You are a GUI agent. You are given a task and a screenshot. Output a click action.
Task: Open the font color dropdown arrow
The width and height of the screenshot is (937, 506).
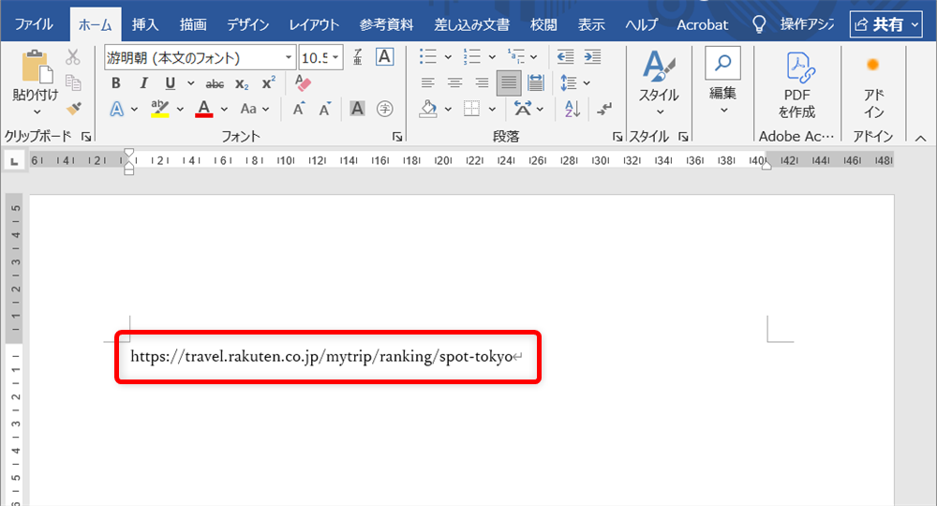[224, 110]
